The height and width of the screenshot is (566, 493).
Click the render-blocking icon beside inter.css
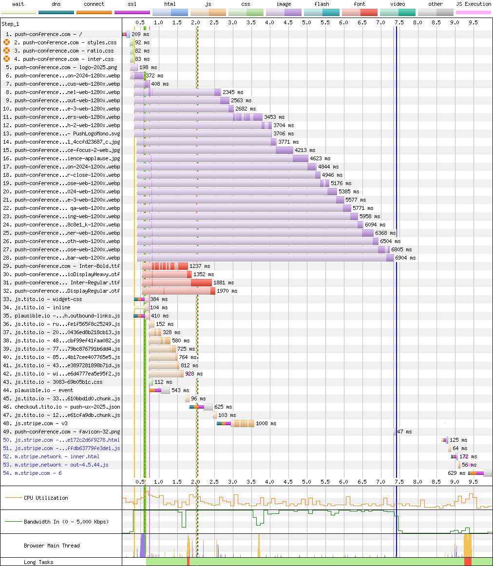[6, 59]
